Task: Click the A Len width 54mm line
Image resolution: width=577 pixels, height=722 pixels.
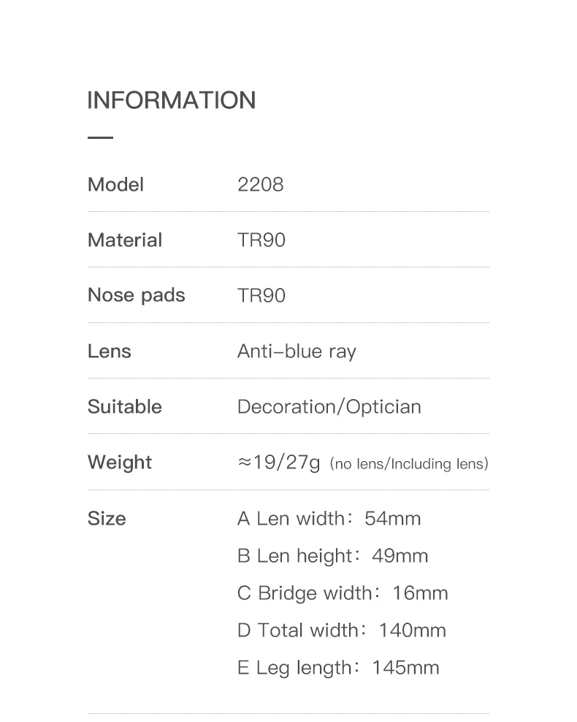Action: [329, 519]
